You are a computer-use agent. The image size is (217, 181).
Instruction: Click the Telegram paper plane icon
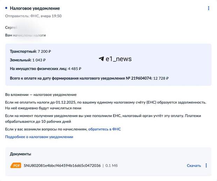[101, 59]
